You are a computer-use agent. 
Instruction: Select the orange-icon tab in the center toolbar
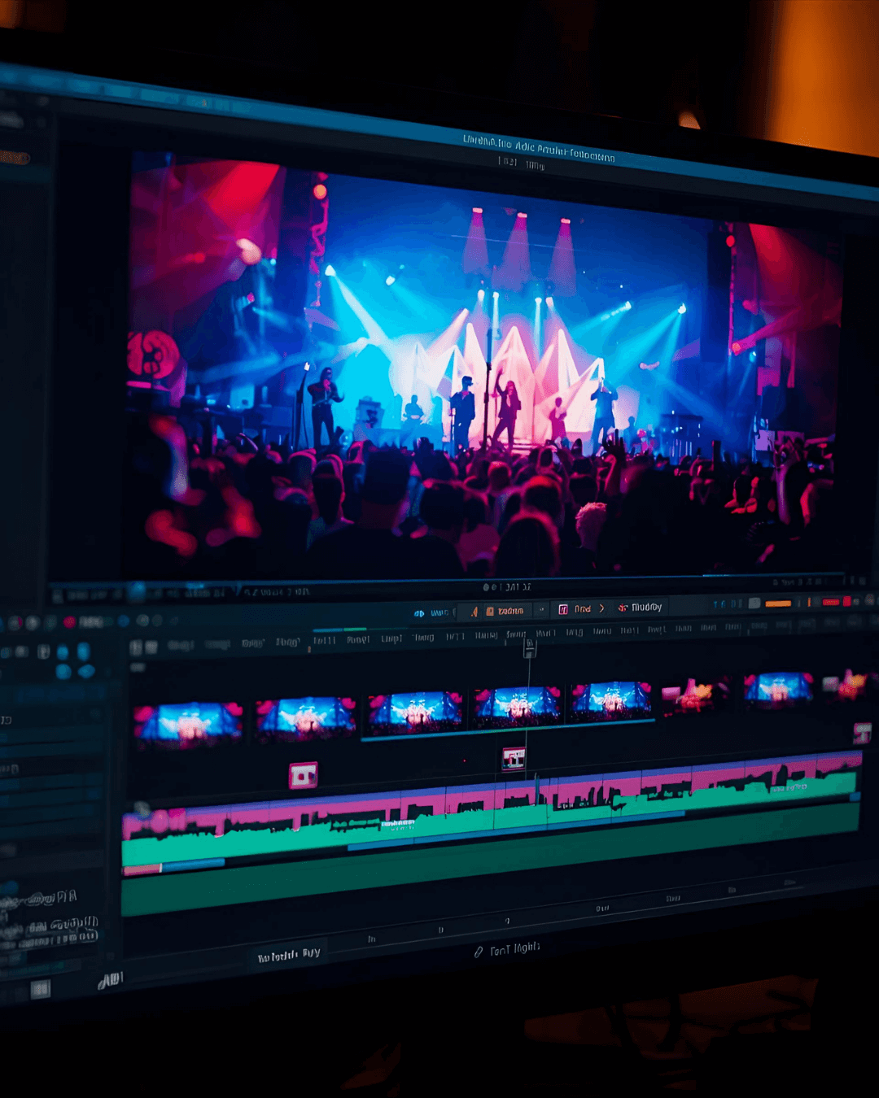[505, 611]
